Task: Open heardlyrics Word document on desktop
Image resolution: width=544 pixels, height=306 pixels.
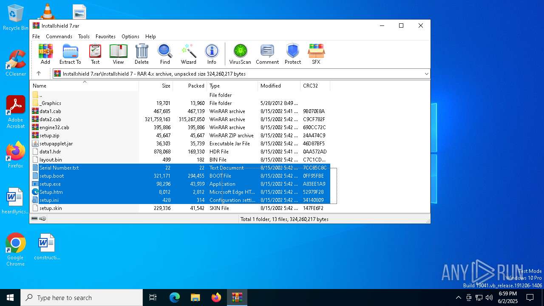Action: tap(15, 201)
